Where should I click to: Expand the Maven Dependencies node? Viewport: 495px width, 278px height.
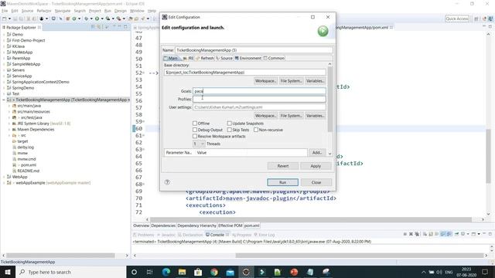pyautogui.click(x=9, y=129)
